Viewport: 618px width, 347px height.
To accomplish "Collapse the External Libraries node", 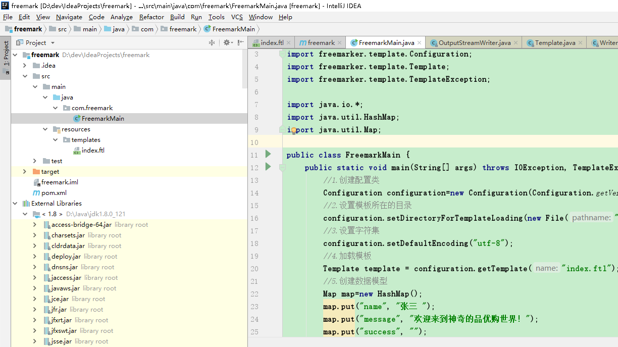I will click(x=15, y=204).
